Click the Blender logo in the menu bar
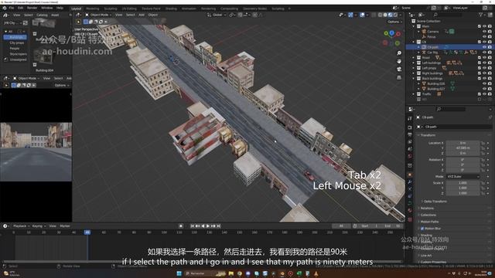Viewport: 495px width, 278px height. tap(5, 8)
